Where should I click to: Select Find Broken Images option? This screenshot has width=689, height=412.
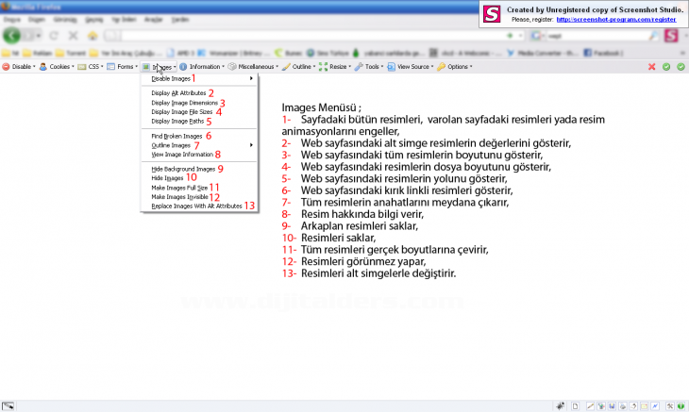click(176, 136)
